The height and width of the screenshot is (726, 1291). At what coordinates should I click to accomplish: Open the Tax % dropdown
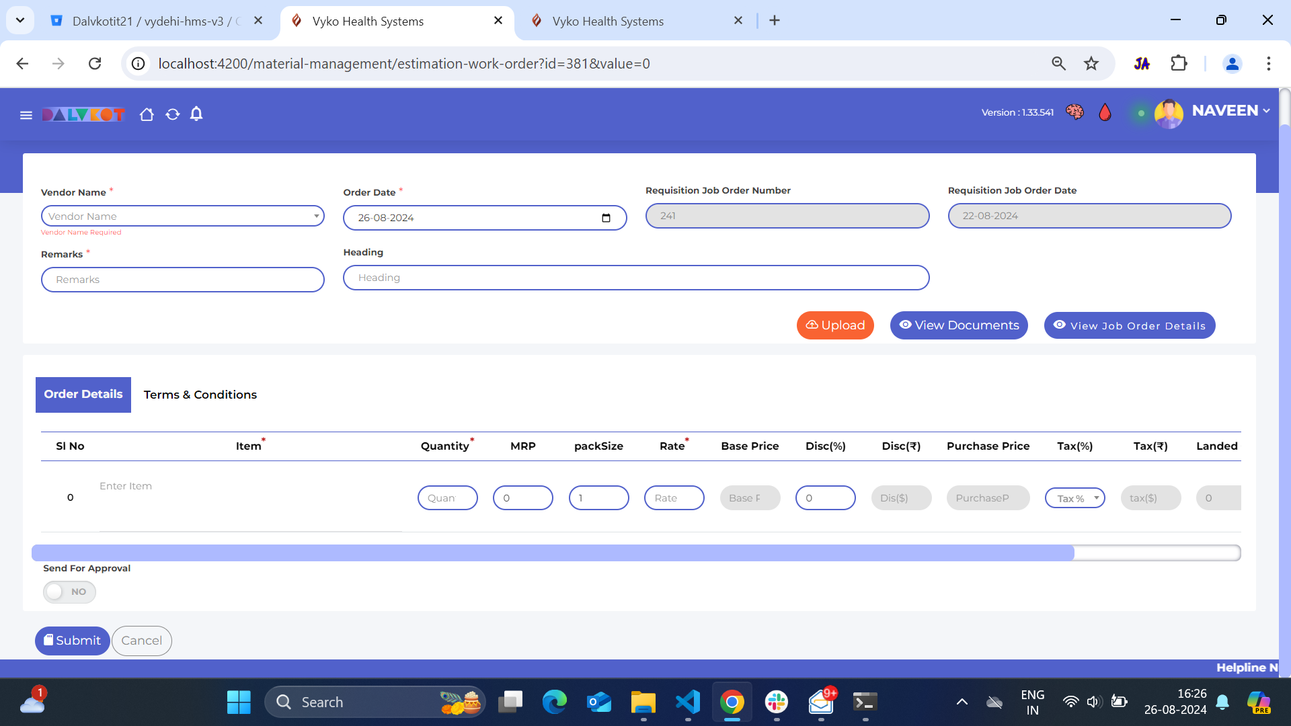[1074, 498]
